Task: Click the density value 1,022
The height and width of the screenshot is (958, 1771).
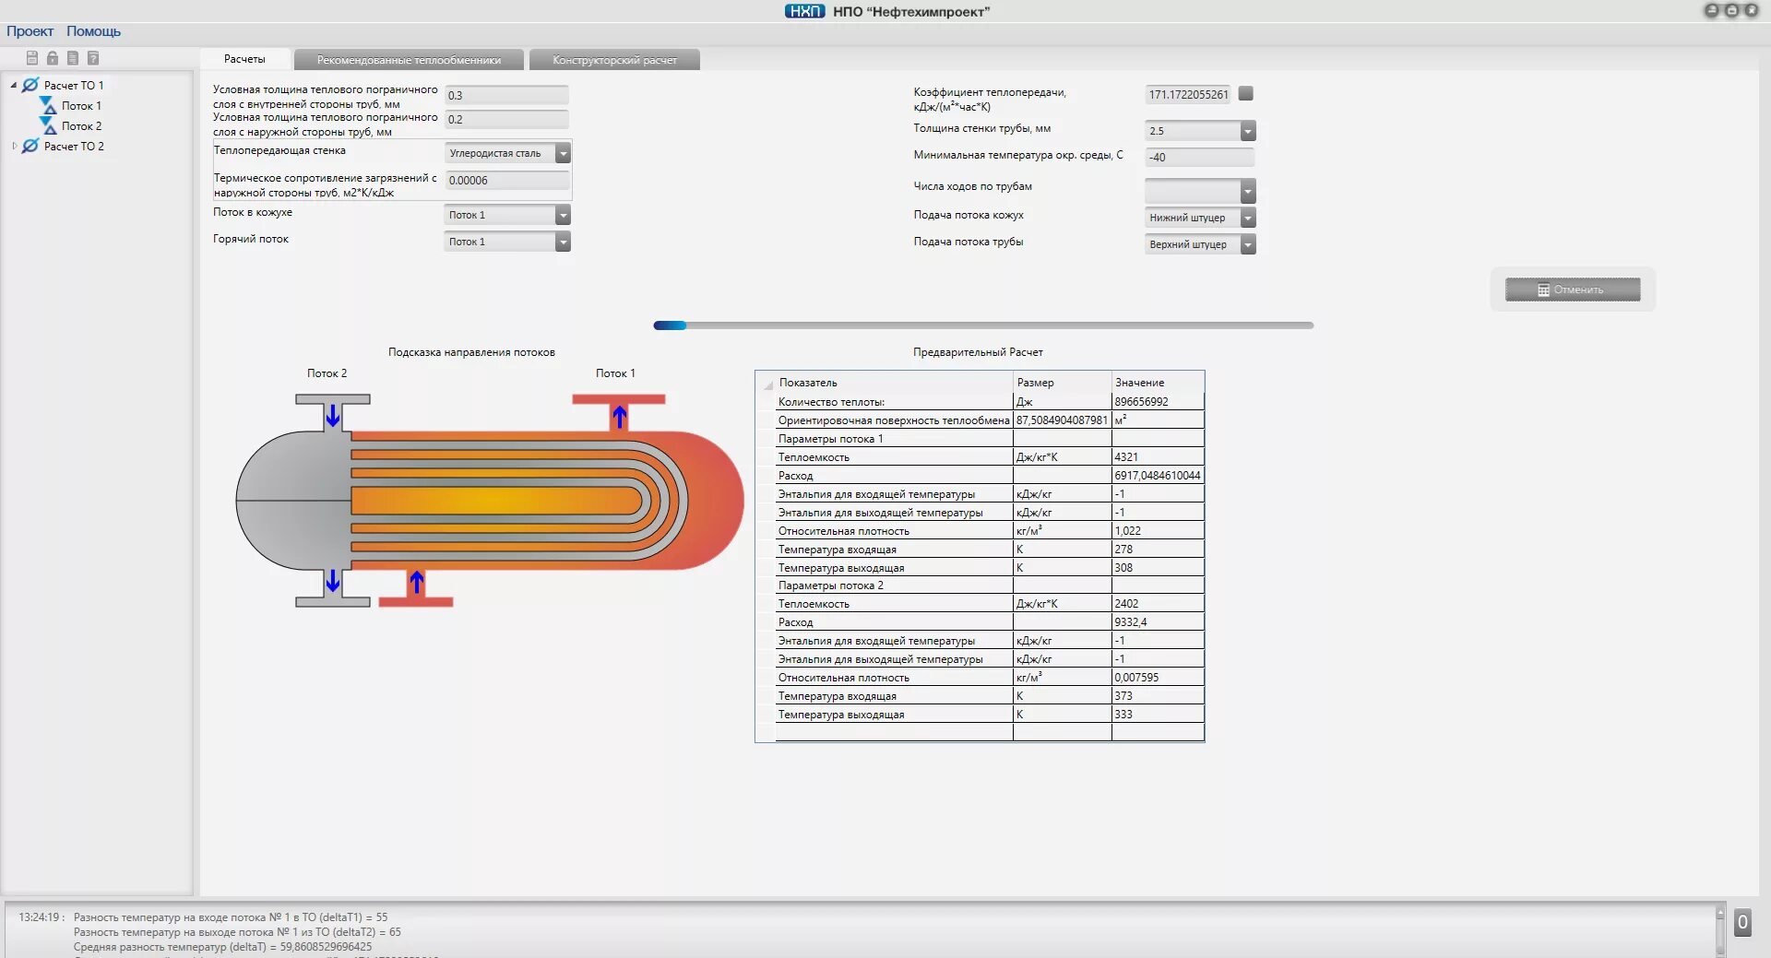Action: (1158, 531)
